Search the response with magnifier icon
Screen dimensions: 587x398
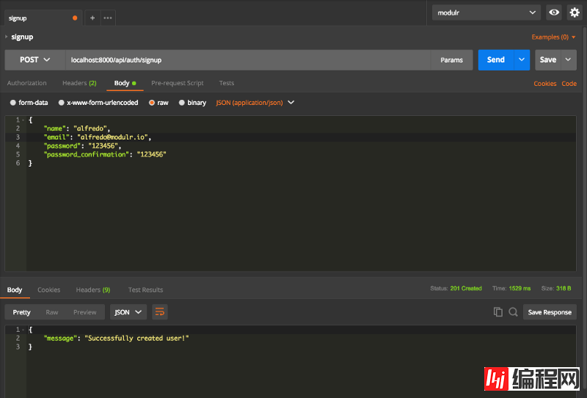point(513,312)
